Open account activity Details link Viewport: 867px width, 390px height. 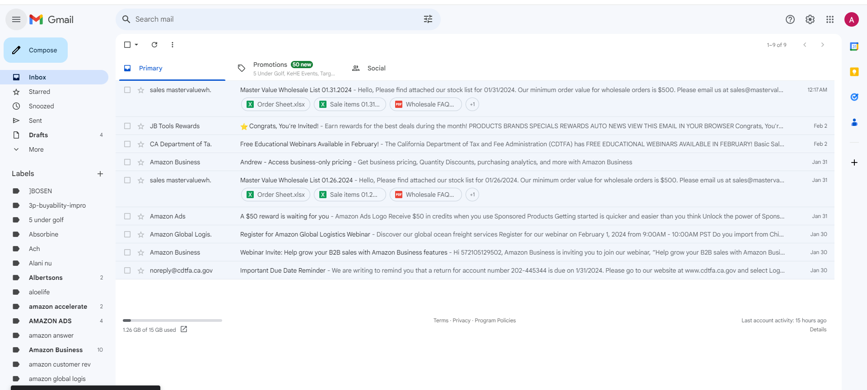tap(818, 330)
